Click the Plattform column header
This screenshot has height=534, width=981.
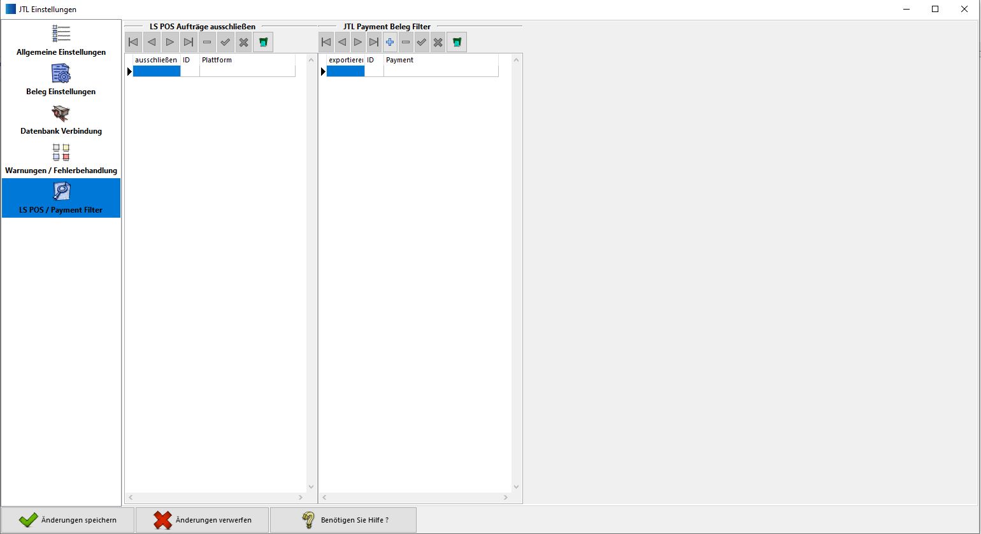pyautogui.click(x=247, y=60)
